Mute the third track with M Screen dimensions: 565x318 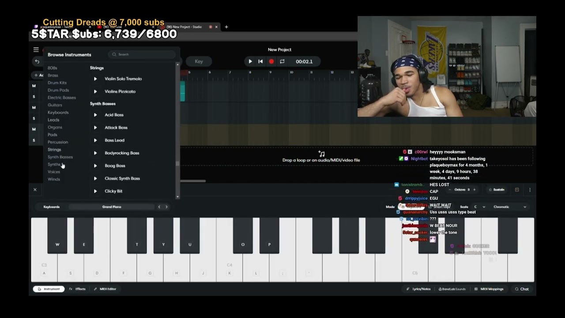34,129
